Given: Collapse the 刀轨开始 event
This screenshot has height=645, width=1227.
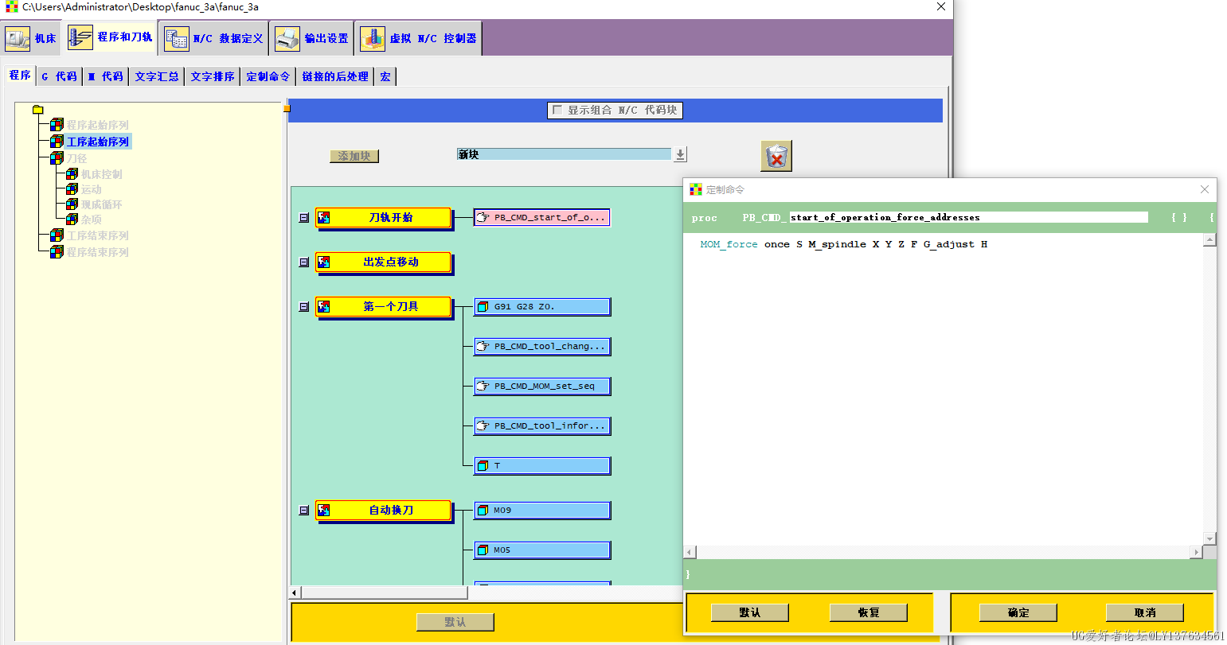Looking at the screenshot, I should click(303, 218).
